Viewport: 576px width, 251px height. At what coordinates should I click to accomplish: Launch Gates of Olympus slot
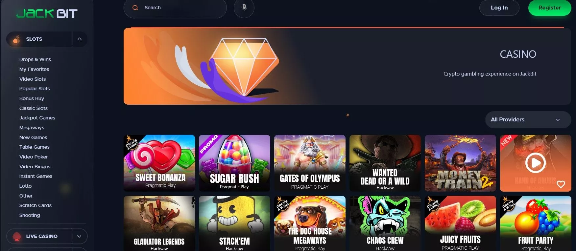pyautogui.click(x=310, y=163)
